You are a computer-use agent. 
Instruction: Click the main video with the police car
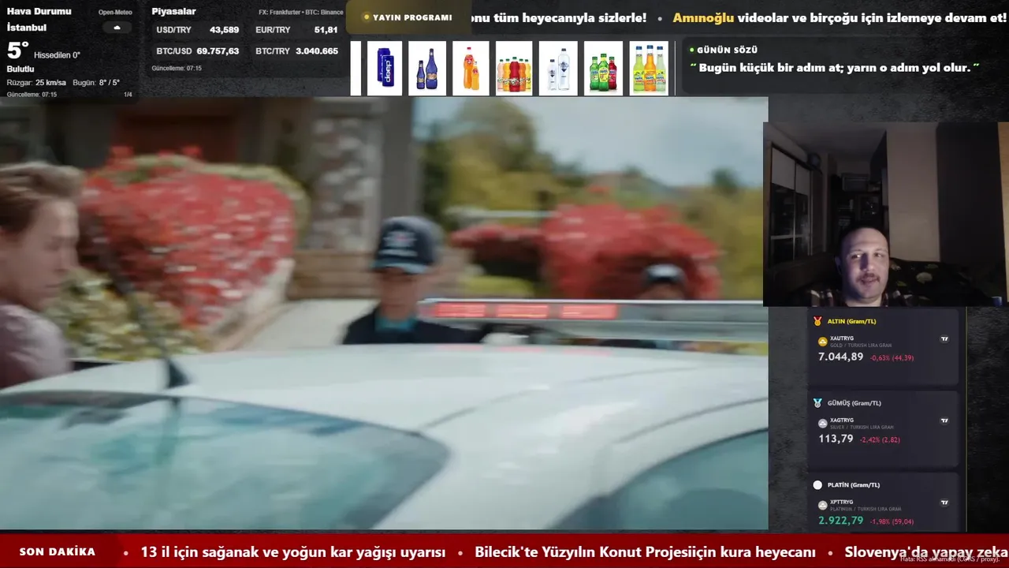[x=384, y=313]
